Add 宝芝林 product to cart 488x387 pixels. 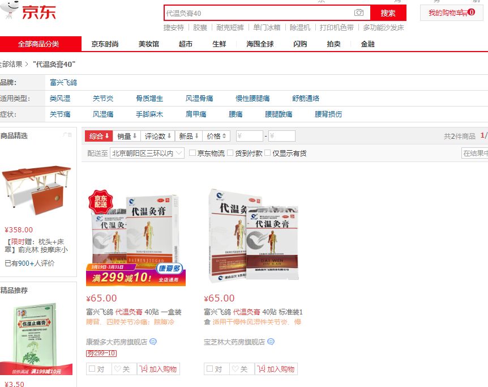coord(276,369)
